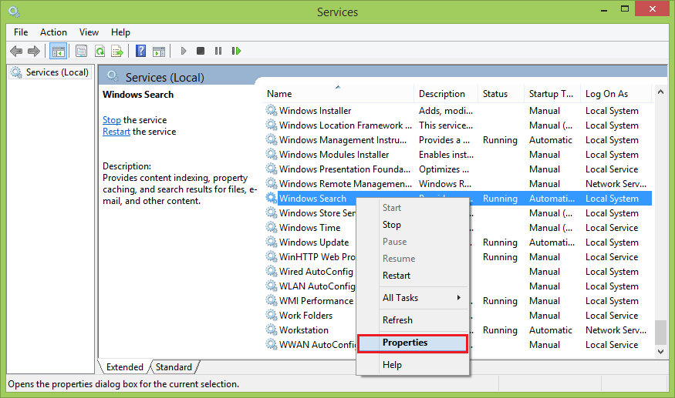The width and height of the screenshot is (675, 398).
Task: Click the Stop Service square icon
Action: (x=200, y=51)
